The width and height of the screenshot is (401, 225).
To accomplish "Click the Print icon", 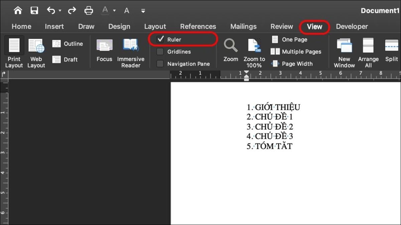I will [x=89, y=11].
